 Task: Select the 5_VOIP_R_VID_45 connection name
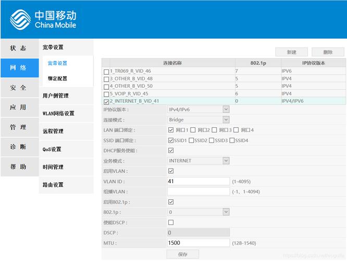tap(129, 94)
